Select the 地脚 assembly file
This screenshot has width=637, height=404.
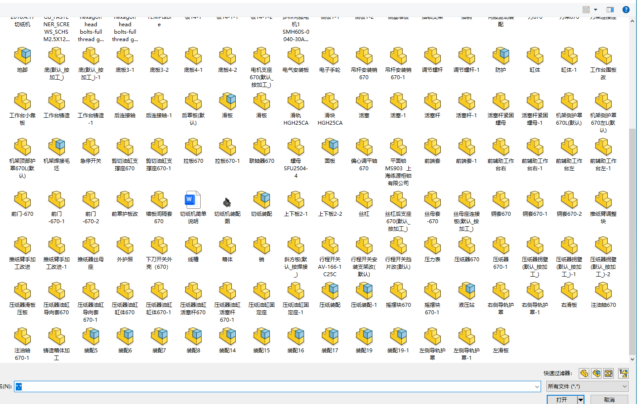[22, 61]
